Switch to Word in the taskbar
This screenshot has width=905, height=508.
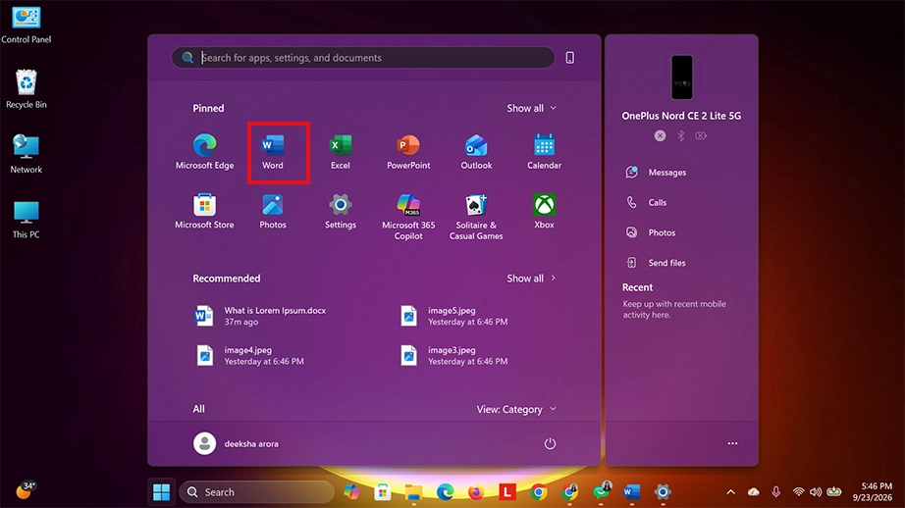click(631, 492)
